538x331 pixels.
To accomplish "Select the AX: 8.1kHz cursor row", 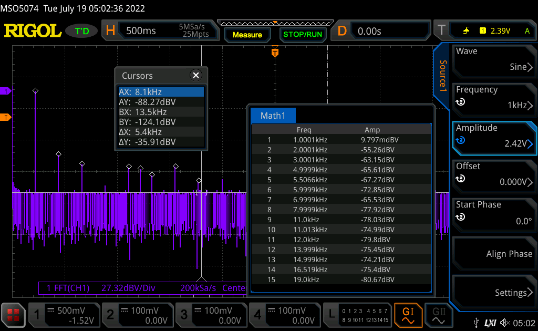I will [x=161, y=92].
